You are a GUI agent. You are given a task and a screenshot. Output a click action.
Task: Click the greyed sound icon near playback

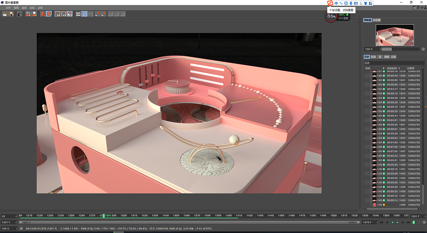coord(419,222)
